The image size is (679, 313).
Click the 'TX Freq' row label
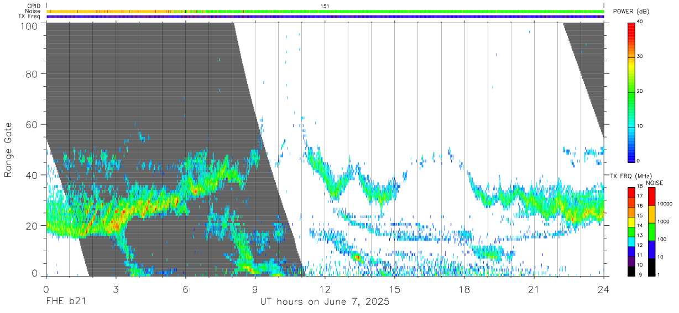pos(30,17)
